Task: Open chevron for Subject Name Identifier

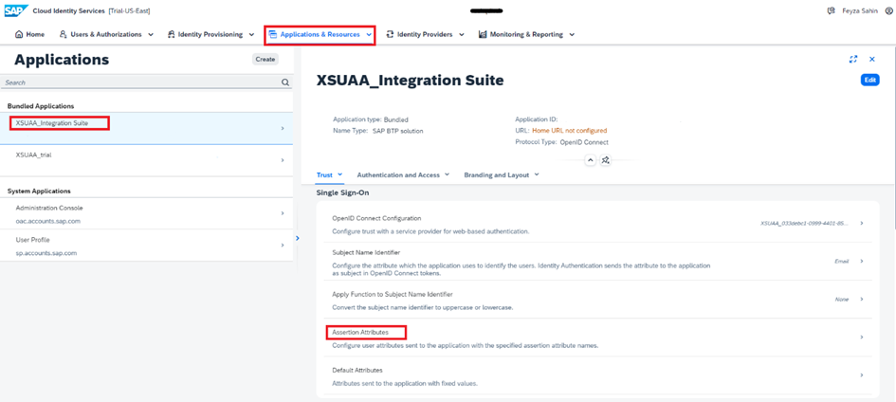Action: click(x=862, y=261)
